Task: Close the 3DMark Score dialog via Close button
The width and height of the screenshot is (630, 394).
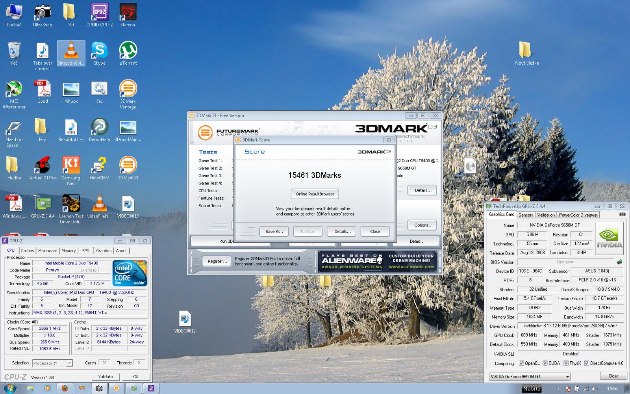Action: pyautogui.click(x=375, y=231)
